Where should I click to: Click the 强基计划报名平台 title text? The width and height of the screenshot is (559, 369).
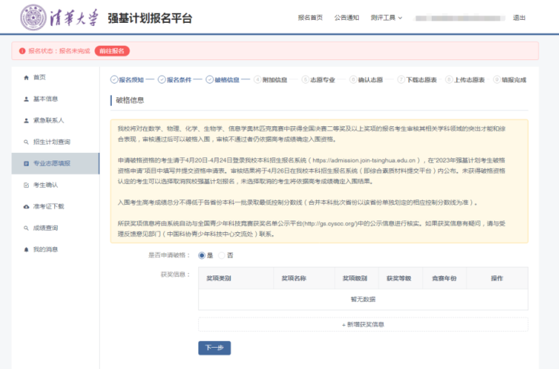150,18
